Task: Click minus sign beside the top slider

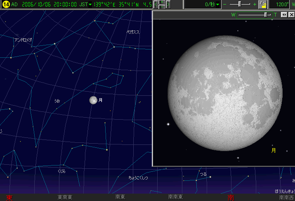Action: point(225,5)
